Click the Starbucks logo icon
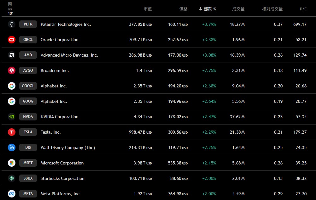The image size is (316, 200). tap(12, 178)
